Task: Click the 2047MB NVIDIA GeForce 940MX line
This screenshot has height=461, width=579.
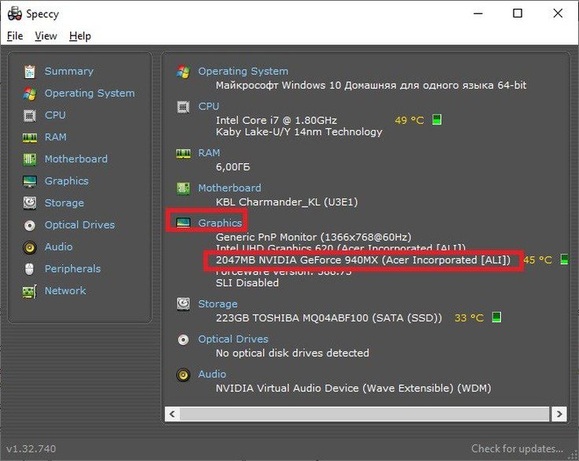Action: click(x=363, y=260)
